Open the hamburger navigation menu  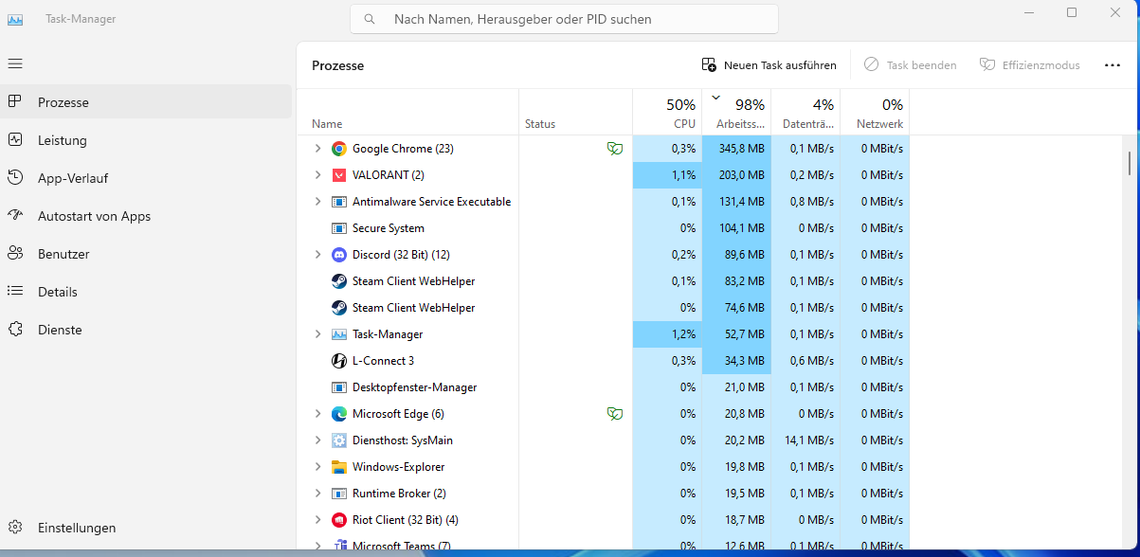(x=15, y=63)
